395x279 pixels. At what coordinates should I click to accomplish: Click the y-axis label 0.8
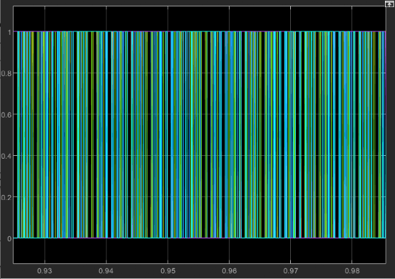pyautogui.click(x=6, y=74)
